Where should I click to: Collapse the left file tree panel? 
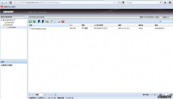[x=26, y=17]
